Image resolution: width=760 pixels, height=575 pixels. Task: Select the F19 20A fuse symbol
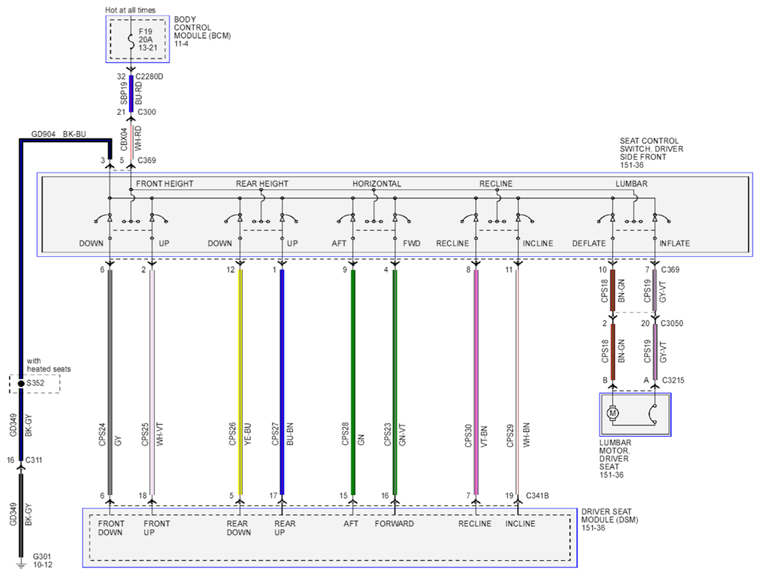point(131,40)
